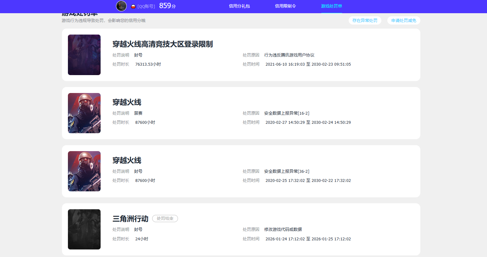Click the period ending 2030-02-22 17:32:02

pos(308,180)
